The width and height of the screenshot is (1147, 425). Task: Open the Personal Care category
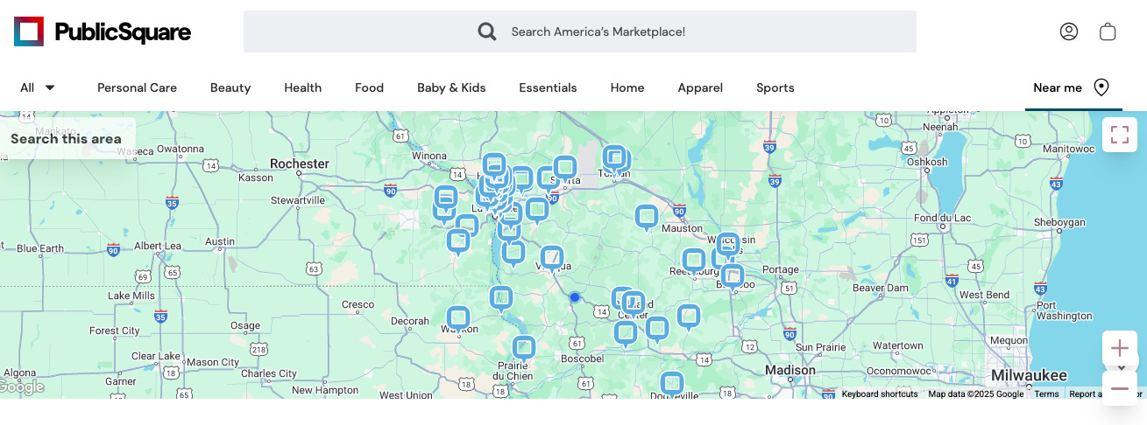(137, 87)
